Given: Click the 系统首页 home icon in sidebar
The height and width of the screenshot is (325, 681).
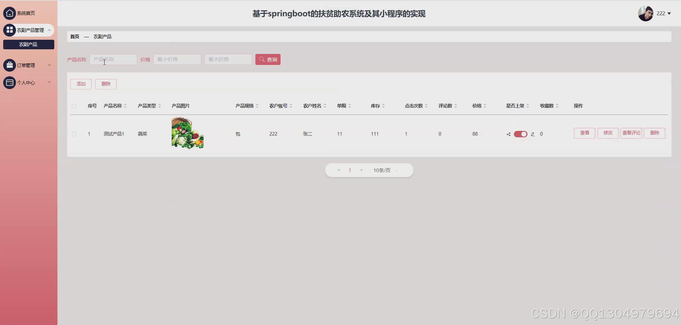Looking at the screenshot, I should click(x=10, y=13).
